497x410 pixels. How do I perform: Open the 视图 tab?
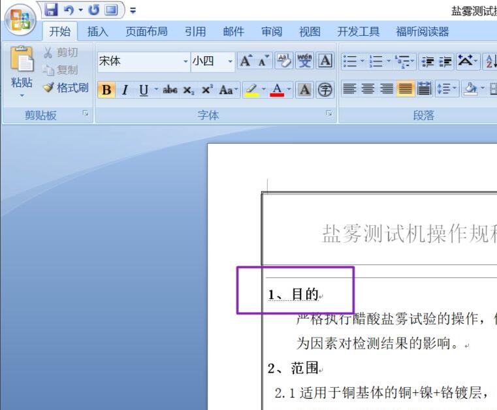coord(310,31)
